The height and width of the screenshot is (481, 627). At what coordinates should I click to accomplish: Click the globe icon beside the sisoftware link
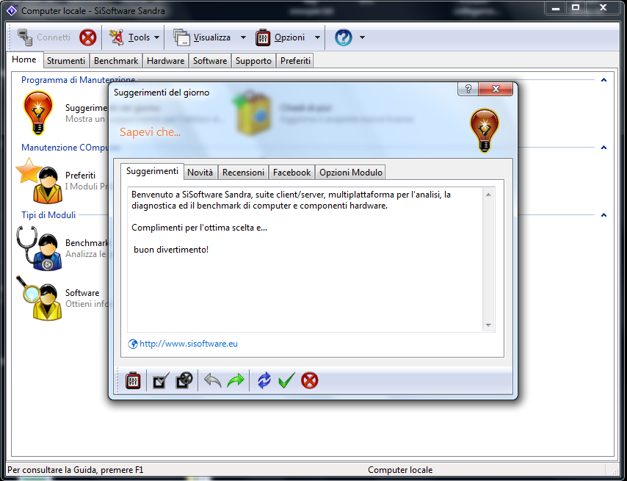coord(133,344)
